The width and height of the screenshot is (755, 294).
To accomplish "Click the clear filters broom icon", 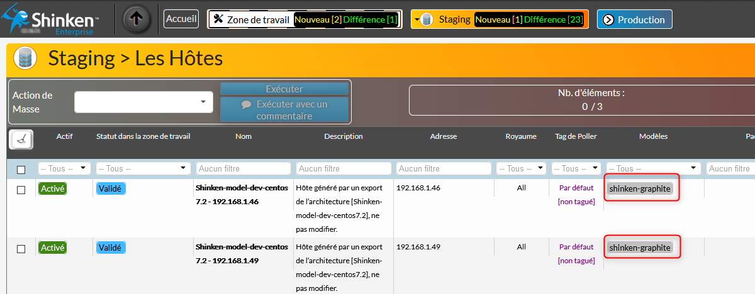I will [x=21, y=139].
